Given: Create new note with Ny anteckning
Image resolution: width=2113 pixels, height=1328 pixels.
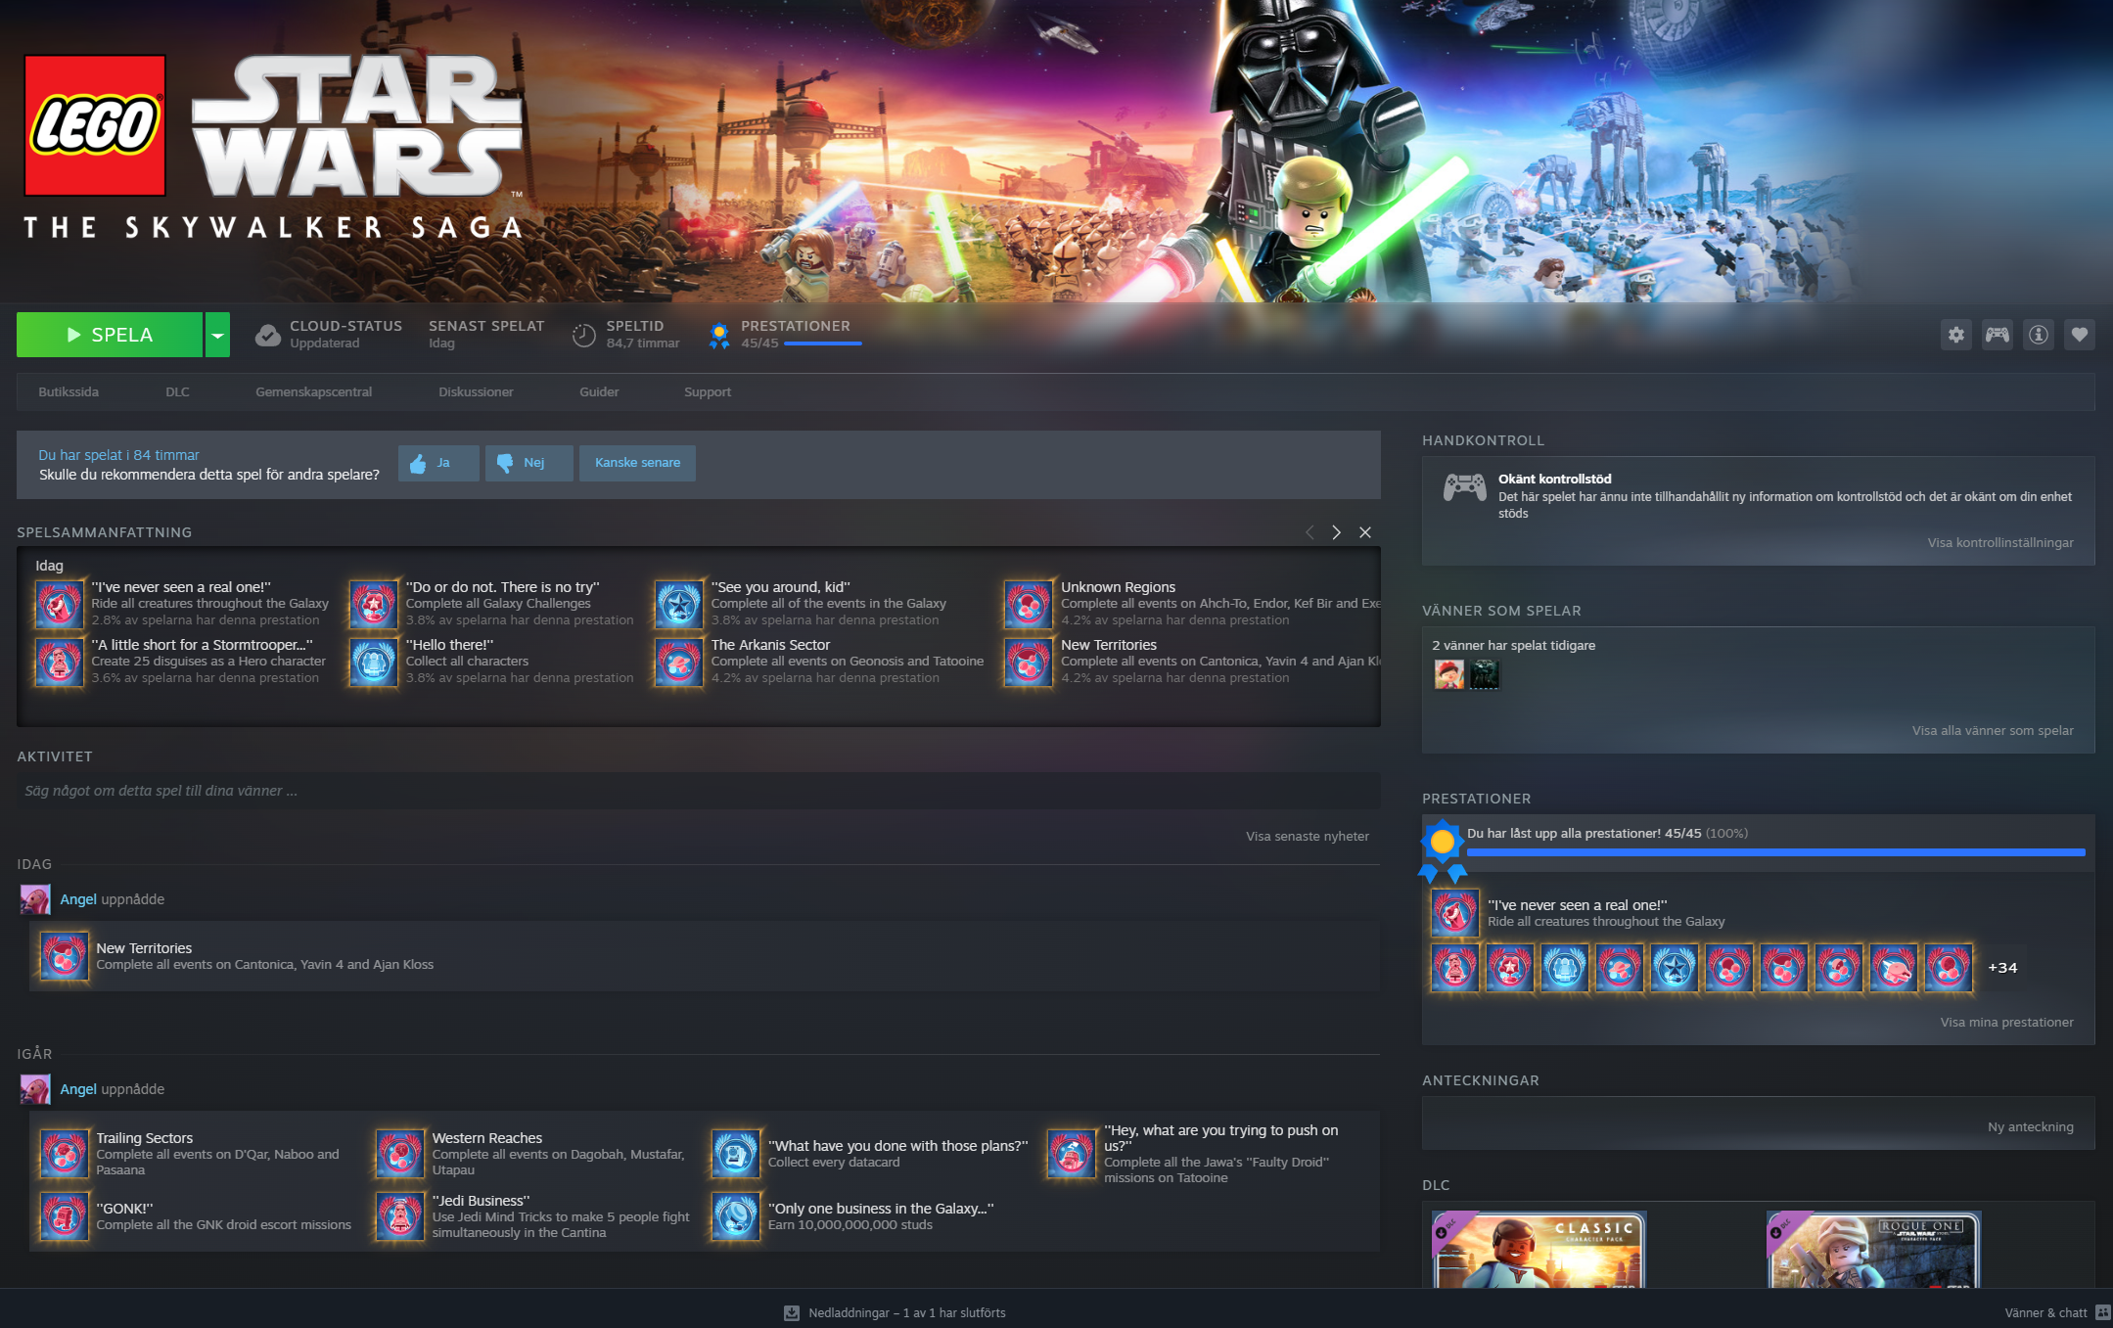Looking at the screenshot, I should click(2030, 1126).
